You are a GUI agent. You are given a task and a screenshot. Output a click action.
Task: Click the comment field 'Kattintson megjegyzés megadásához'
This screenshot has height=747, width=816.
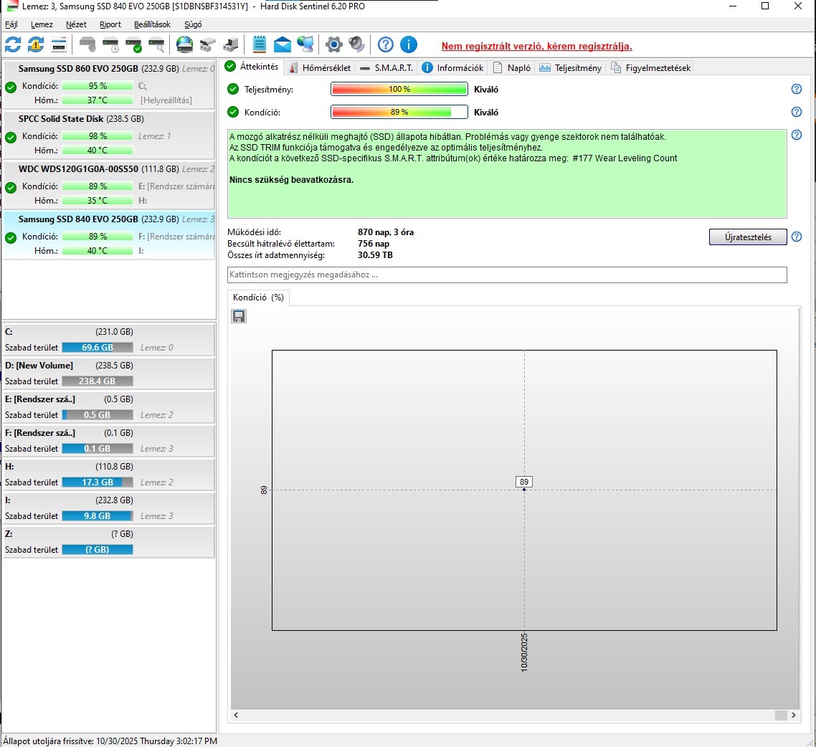507,275
